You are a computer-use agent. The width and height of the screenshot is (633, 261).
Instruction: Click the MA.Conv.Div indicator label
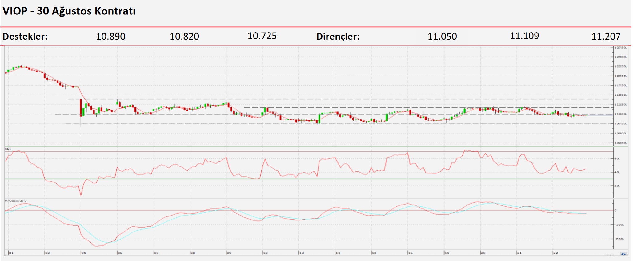(15, 201)
